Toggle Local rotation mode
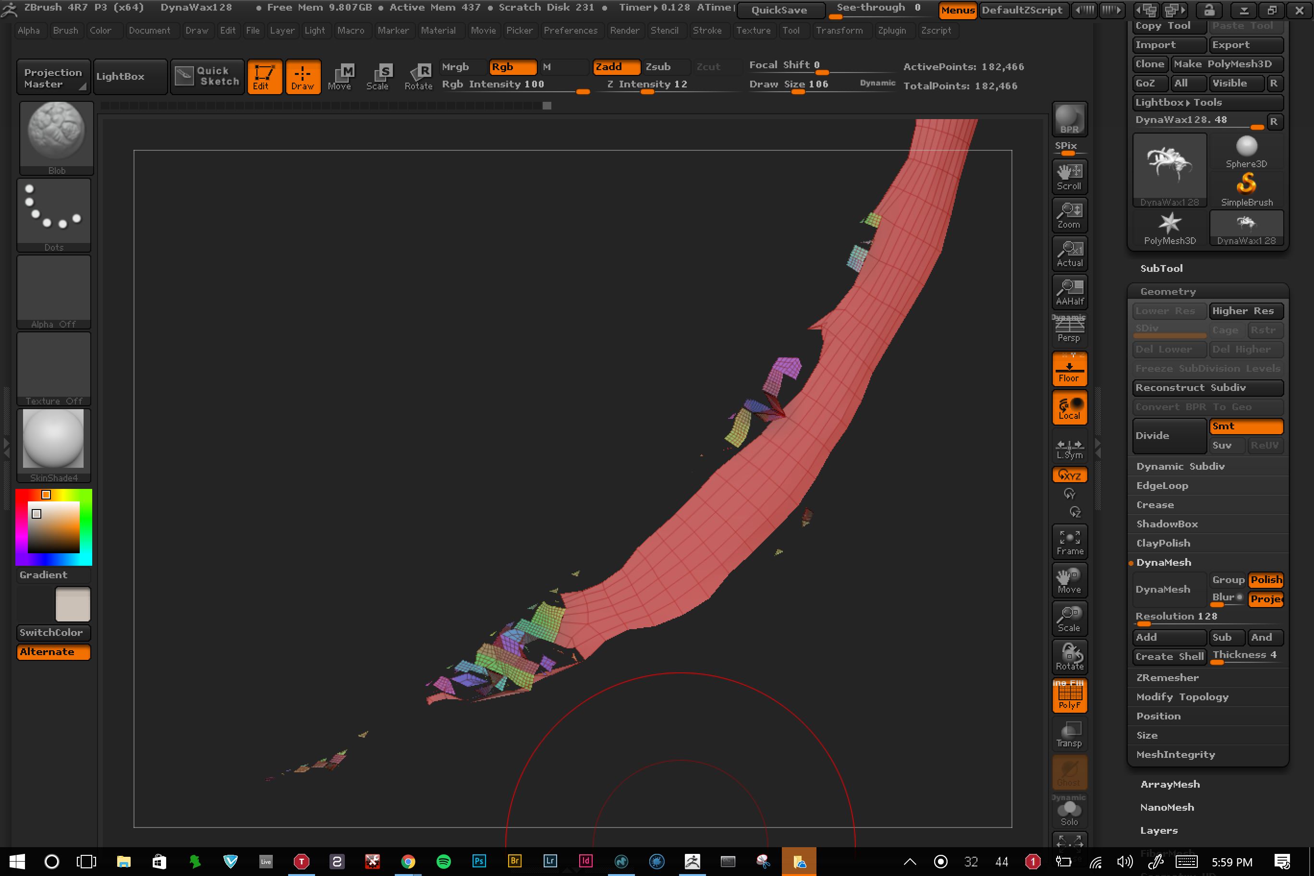The width and height of the screenshot is (1314, 876). 1069,408
